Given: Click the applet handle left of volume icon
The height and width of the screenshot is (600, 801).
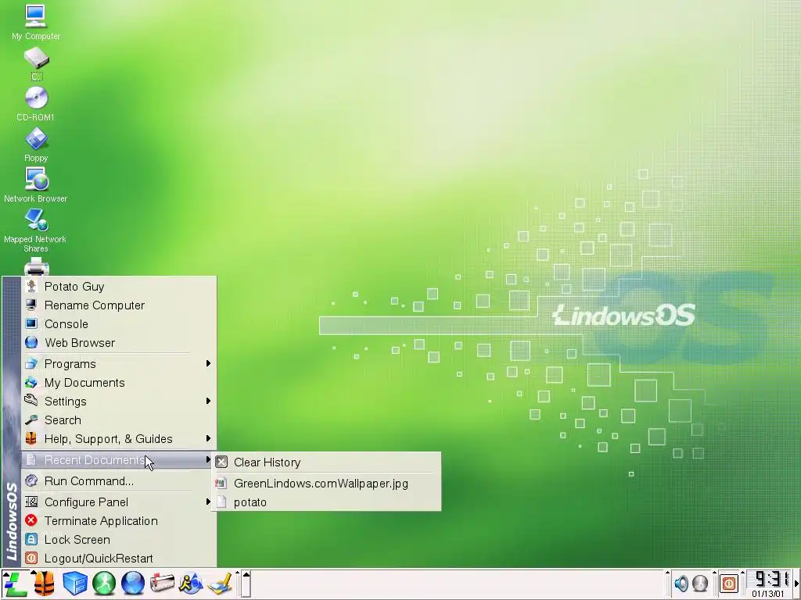Looking at the screenshot, I should coord(668,584).
